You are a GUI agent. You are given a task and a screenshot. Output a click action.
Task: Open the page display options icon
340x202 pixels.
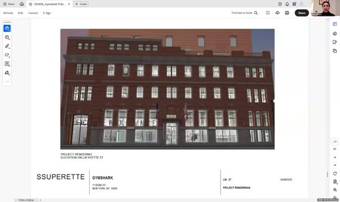click(x=335, y=182)
